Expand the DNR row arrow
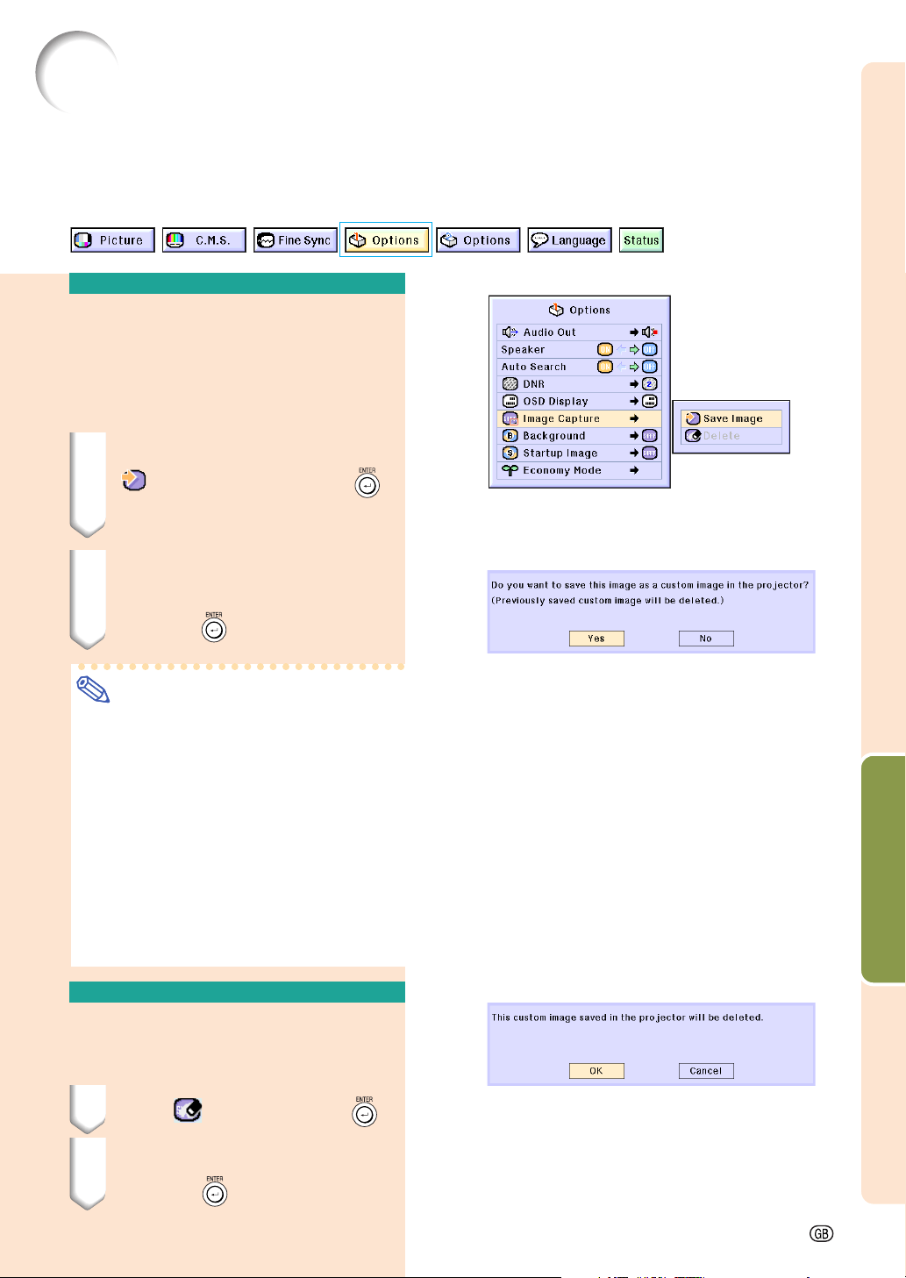906x1278 pixels. 634,384
